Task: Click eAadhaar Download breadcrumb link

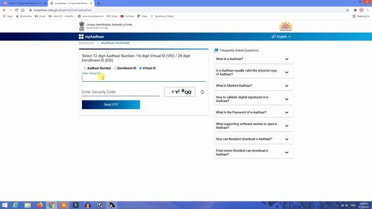Action: pyautogui.click(x=115, y=43)
